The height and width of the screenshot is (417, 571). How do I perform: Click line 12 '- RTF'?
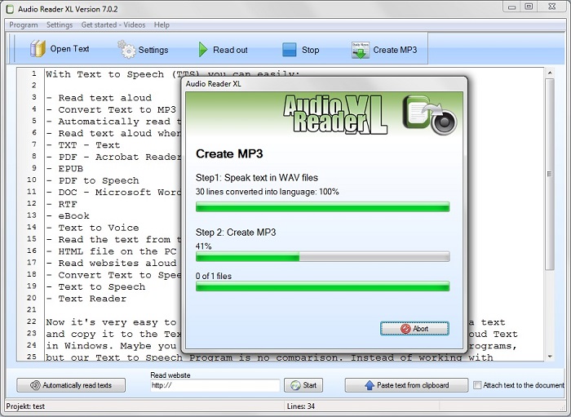click(61, 204)
